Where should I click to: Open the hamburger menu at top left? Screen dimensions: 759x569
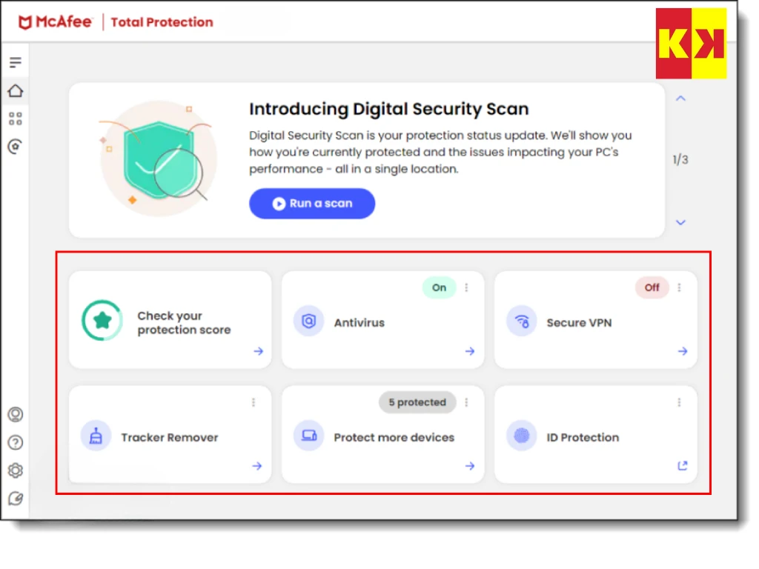pos(15,62)
